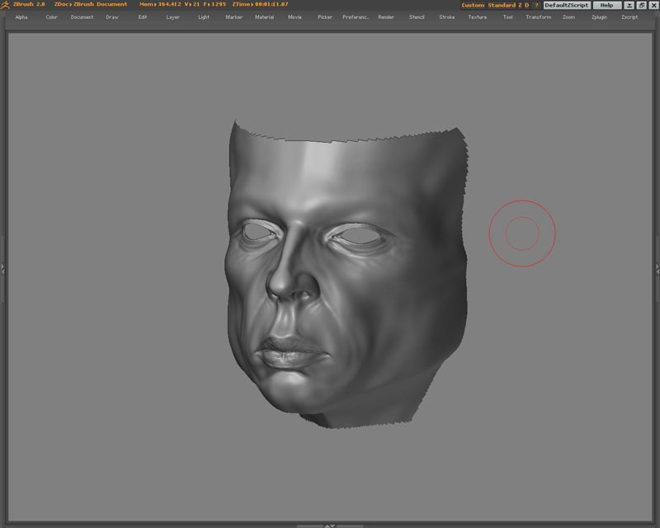Open the Alpha menu
The width and height of the screenshot is (660, 528).
point(21,17)
